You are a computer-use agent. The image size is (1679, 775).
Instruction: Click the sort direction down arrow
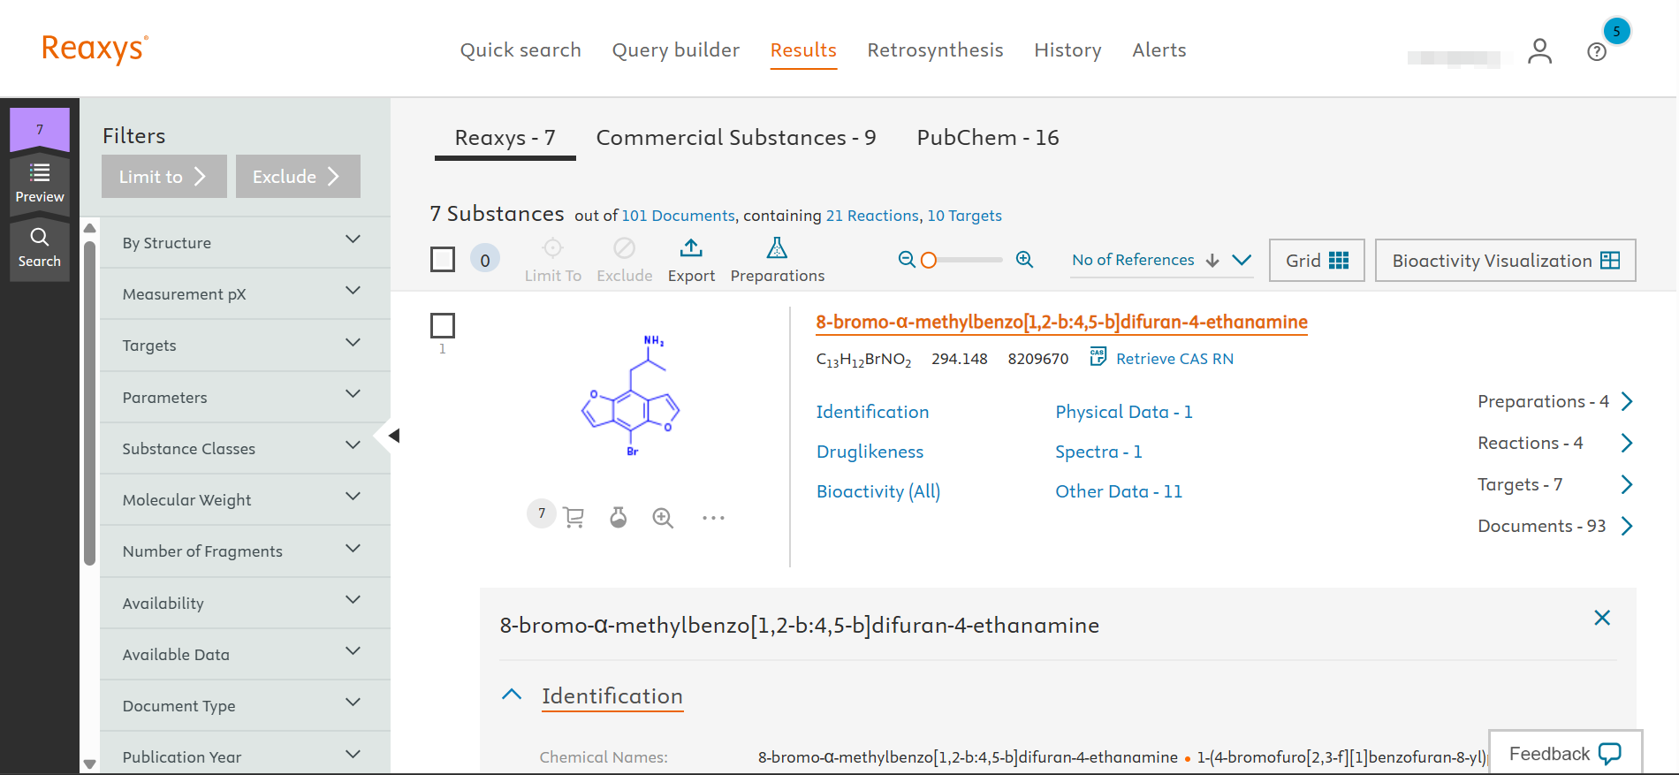coord(1212,260)
